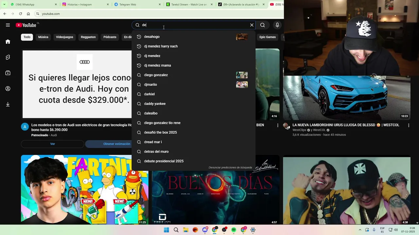Screen dimensions: 419x235
Task: Switch to the Telegram Web tab
Action: [137, 5]
